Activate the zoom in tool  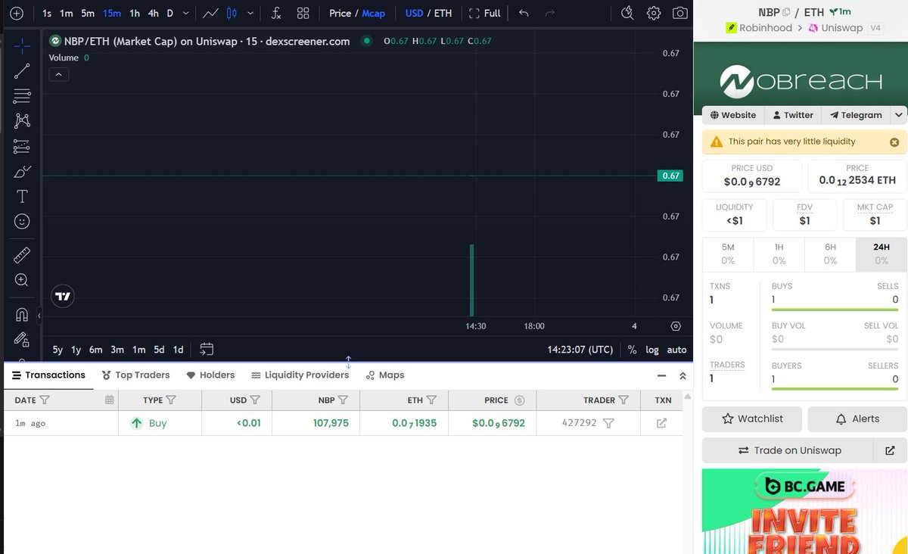point(22,280)
